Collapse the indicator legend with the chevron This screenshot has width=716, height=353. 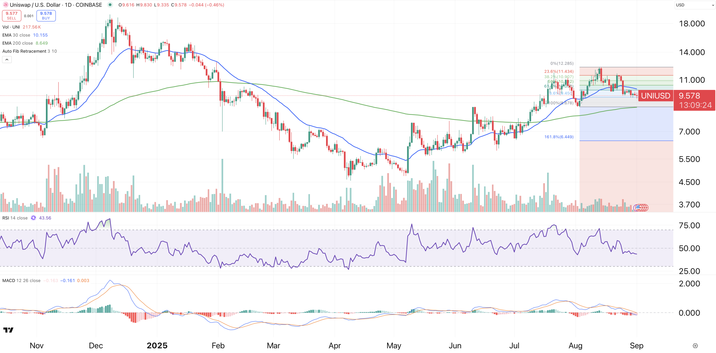7,59
